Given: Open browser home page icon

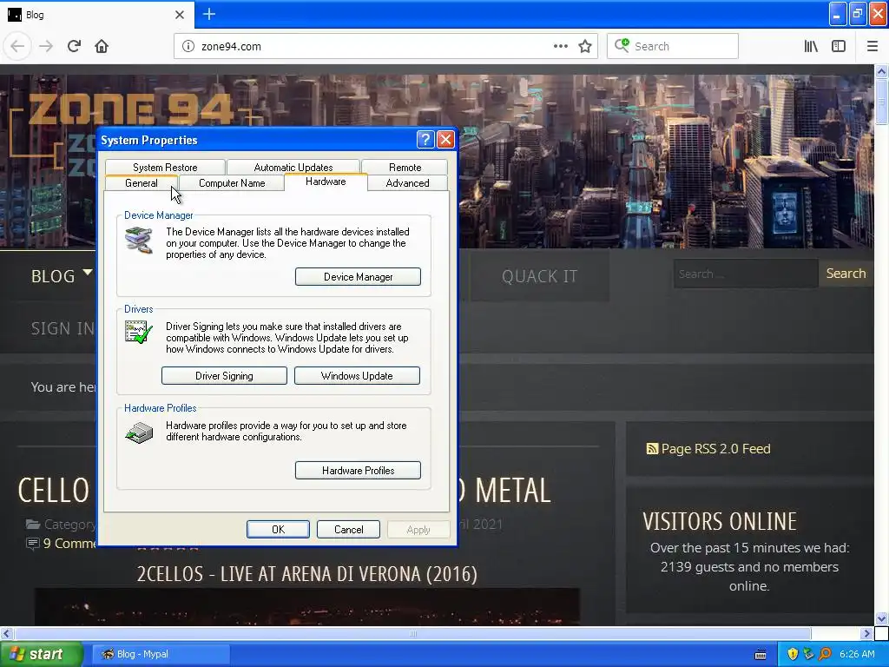Looking at the screenshot, I should click(102, 47).
